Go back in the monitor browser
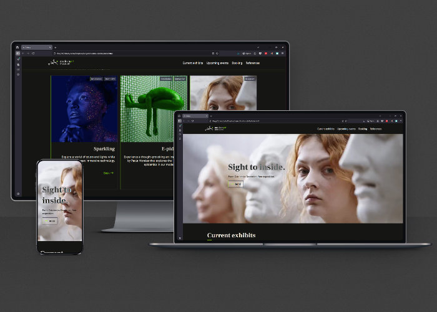 point(23,54)
